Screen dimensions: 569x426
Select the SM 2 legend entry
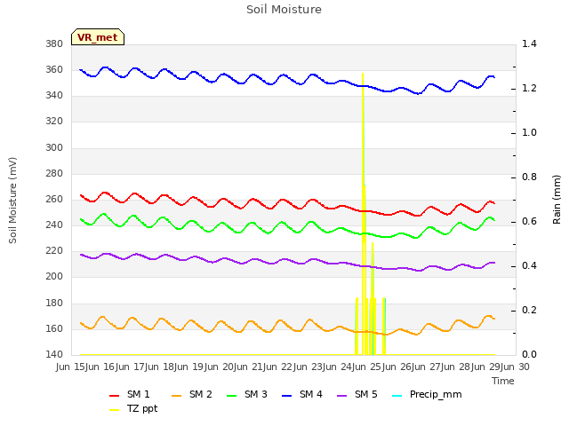pyautogui.click(x=192, y=394)
